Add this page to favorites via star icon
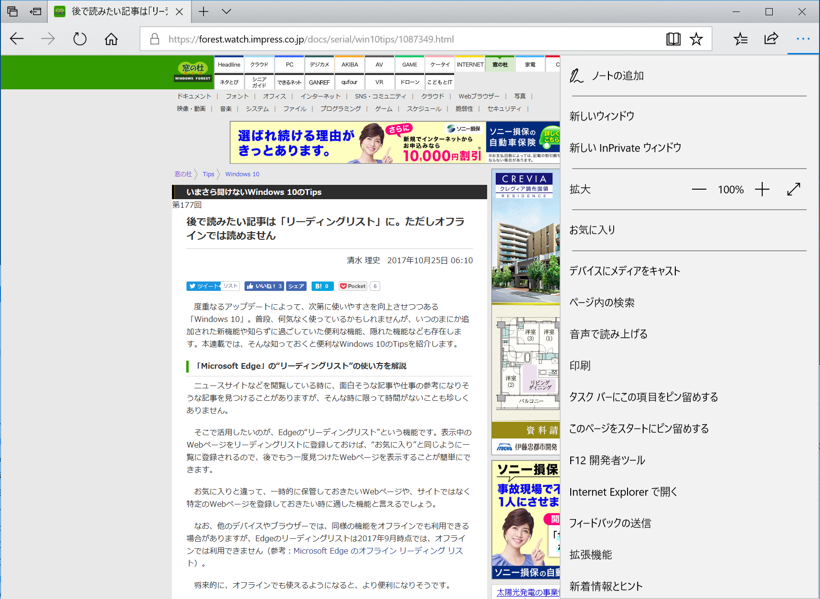Viewport: 820px width, 599px height. click(696, 39)
